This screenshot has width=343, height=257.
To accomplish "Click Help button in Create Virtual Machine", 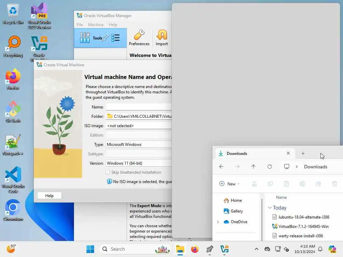I will 49,195.
